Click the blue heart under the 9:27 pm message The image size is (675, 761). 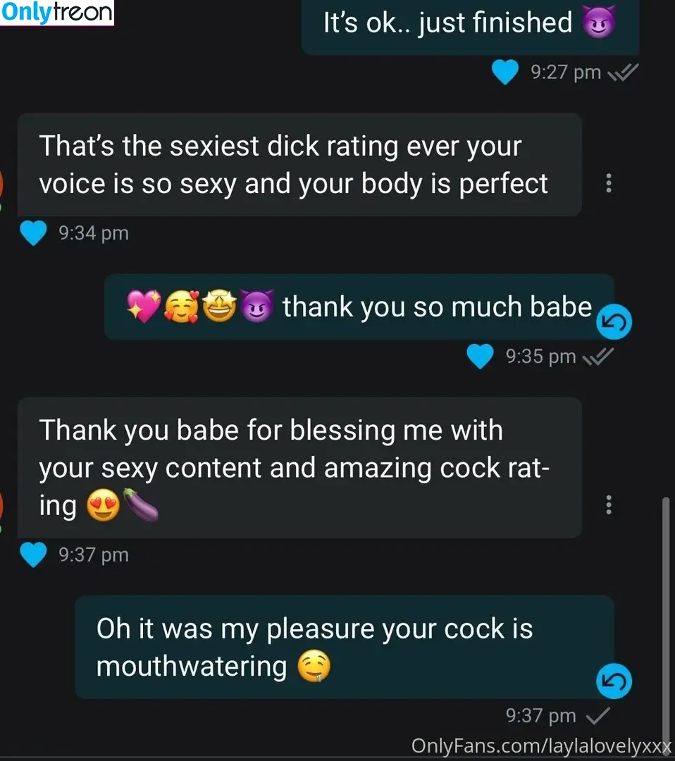[504, 72]
